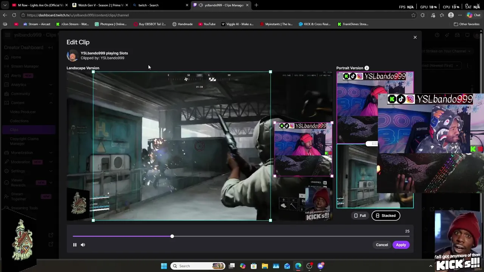The height and width of the screenshot is (272, 484).
Task: Open Task View on the taskbar
Action: pyautogui.click(x=232, y=266)
